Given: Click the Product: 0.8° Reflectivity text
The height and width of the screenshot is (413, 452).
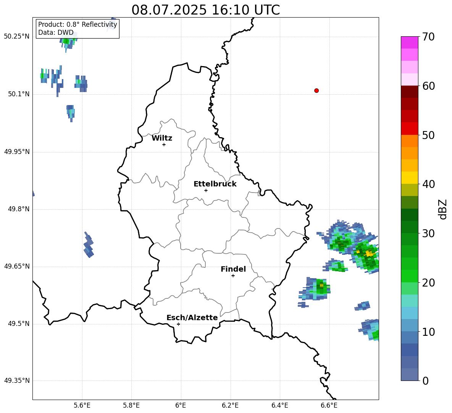Looking at the screenshot, I should click(77, 24).
